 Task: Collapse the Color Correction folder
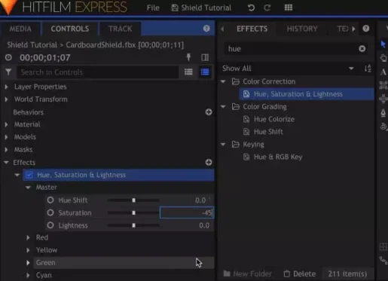(223, 81)
